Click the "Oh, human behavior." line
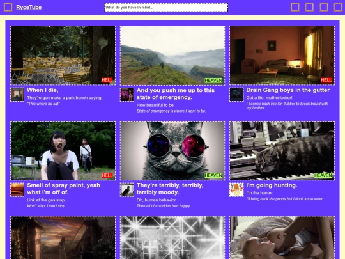This screenshot has width=345, height=259. coord(157,200)
